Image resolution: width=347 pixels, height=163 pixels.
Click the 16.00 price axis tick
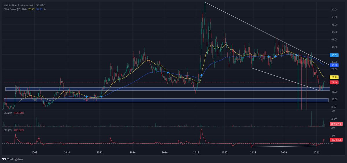click(335, 92)
